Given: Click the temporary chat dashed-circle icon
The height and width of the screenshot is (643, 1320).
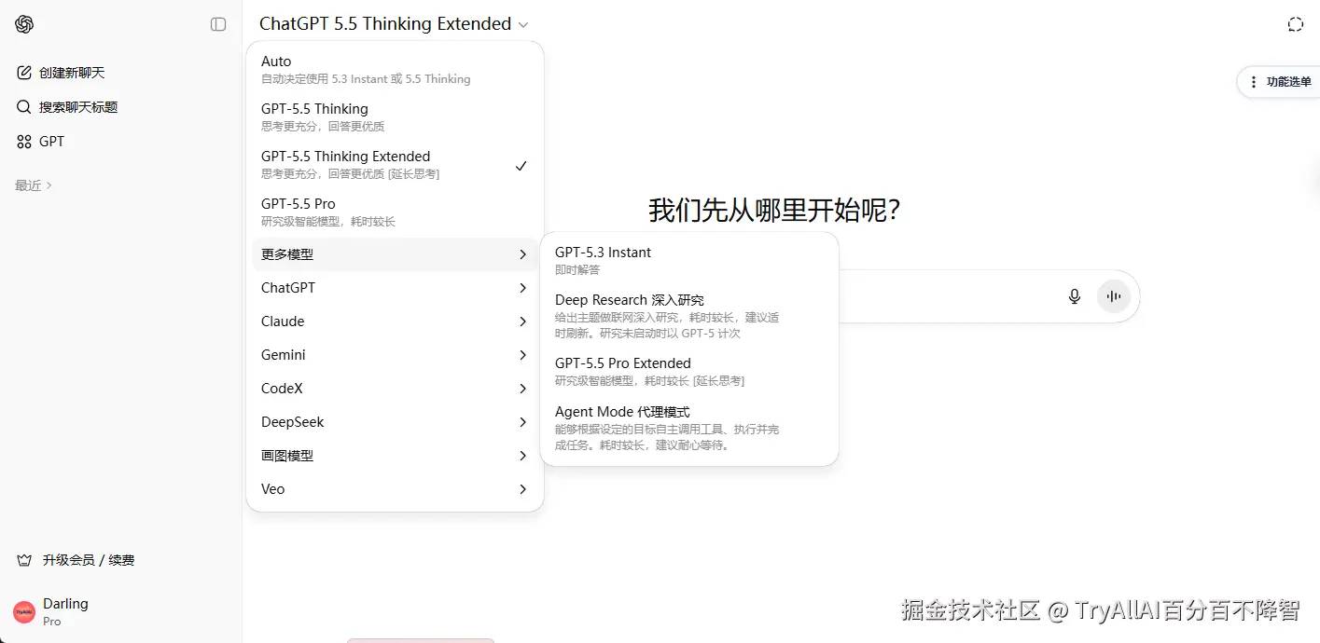Looking at the screenshot, I should pos(1295,24).
